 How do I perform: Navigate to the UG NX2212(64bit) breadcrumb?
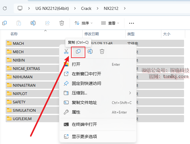point(52,8)
